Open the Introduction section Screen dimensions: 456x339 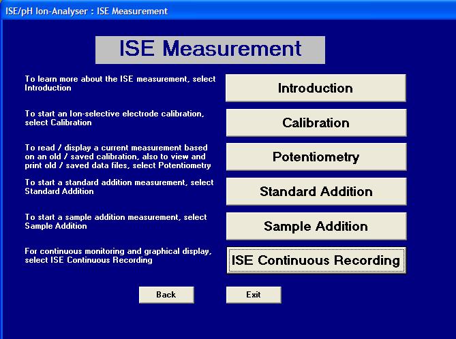pos(316,88)
